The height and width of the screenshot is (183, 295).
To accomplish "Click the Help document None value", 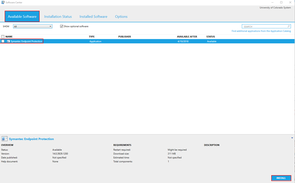I will point(55,161).
